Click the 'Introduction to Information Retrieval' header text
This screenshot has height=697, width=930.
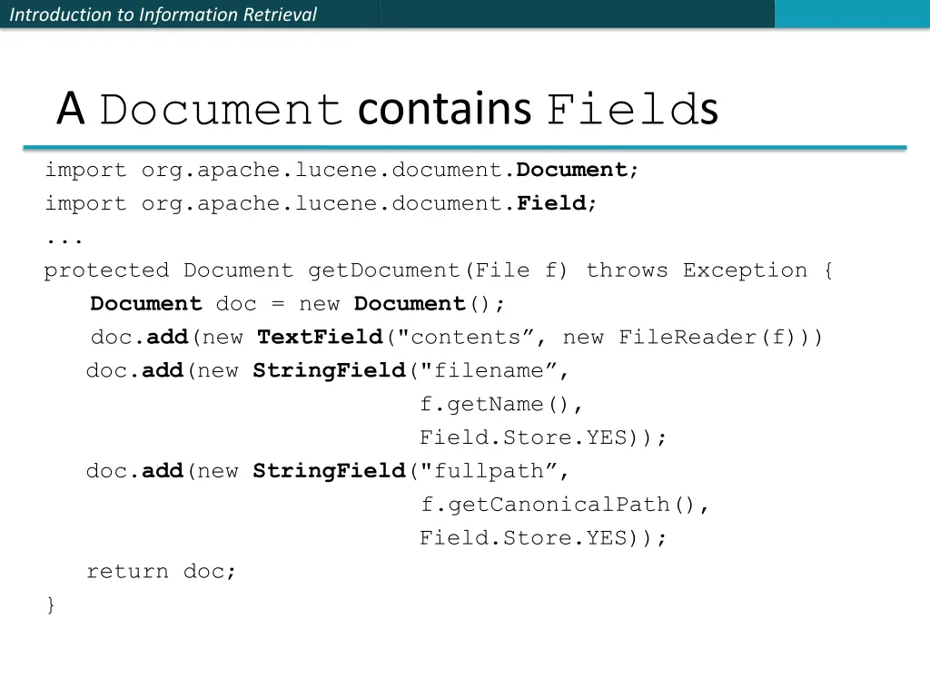click(x=163, y=15)
